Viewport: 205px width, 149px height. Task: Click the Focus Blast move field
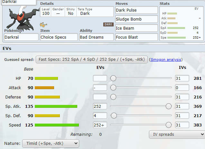coord(136,37)
